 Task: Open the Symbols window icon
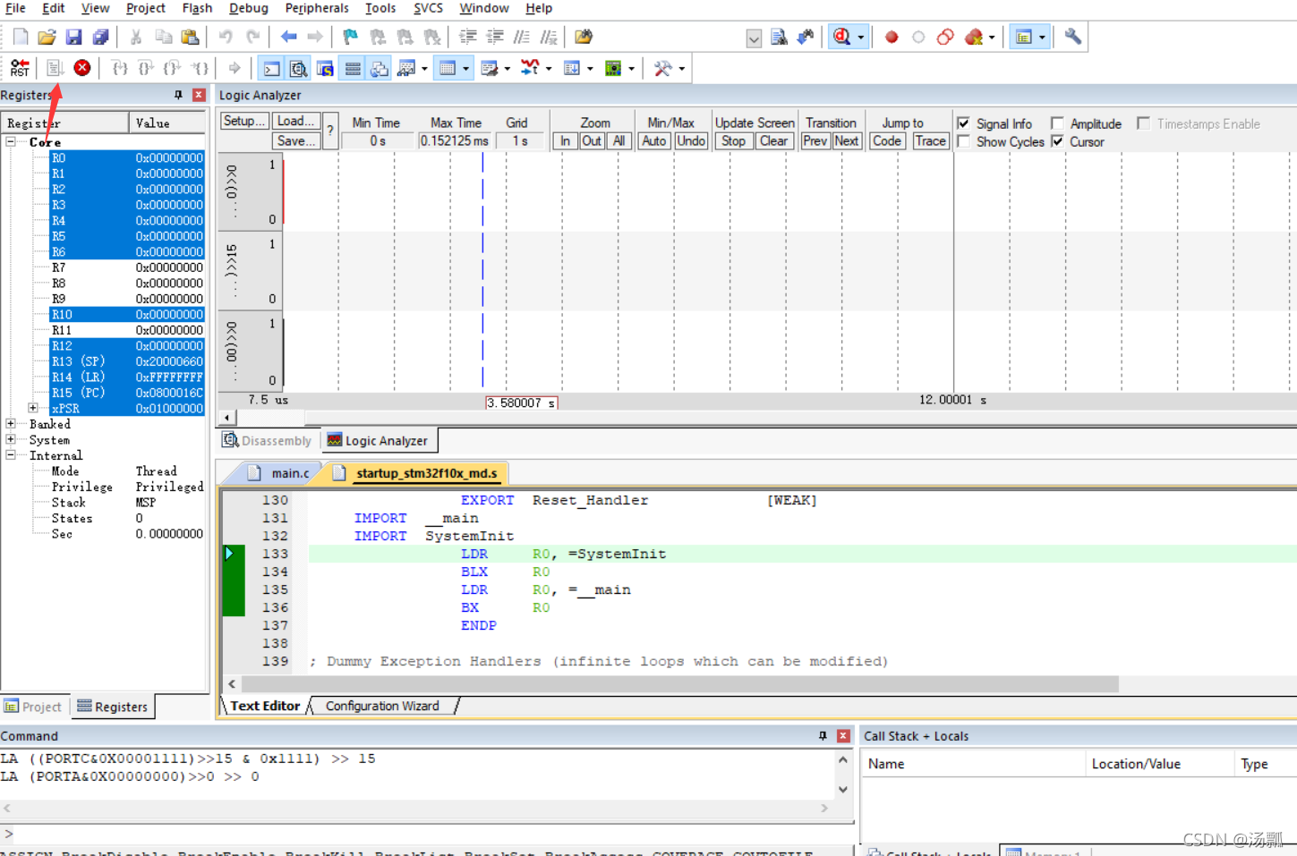pos(325,68)
